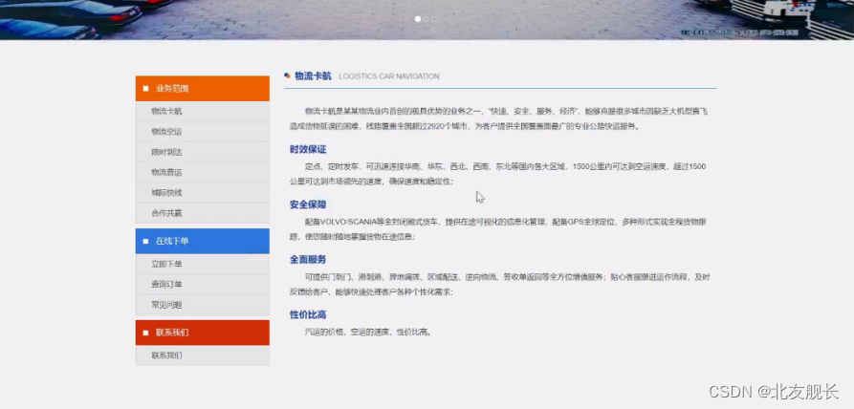The image size is (854, 409).
Task: Open the 查询订单 sidebar link
Action: pyautogui.click(x=203, y=285)
